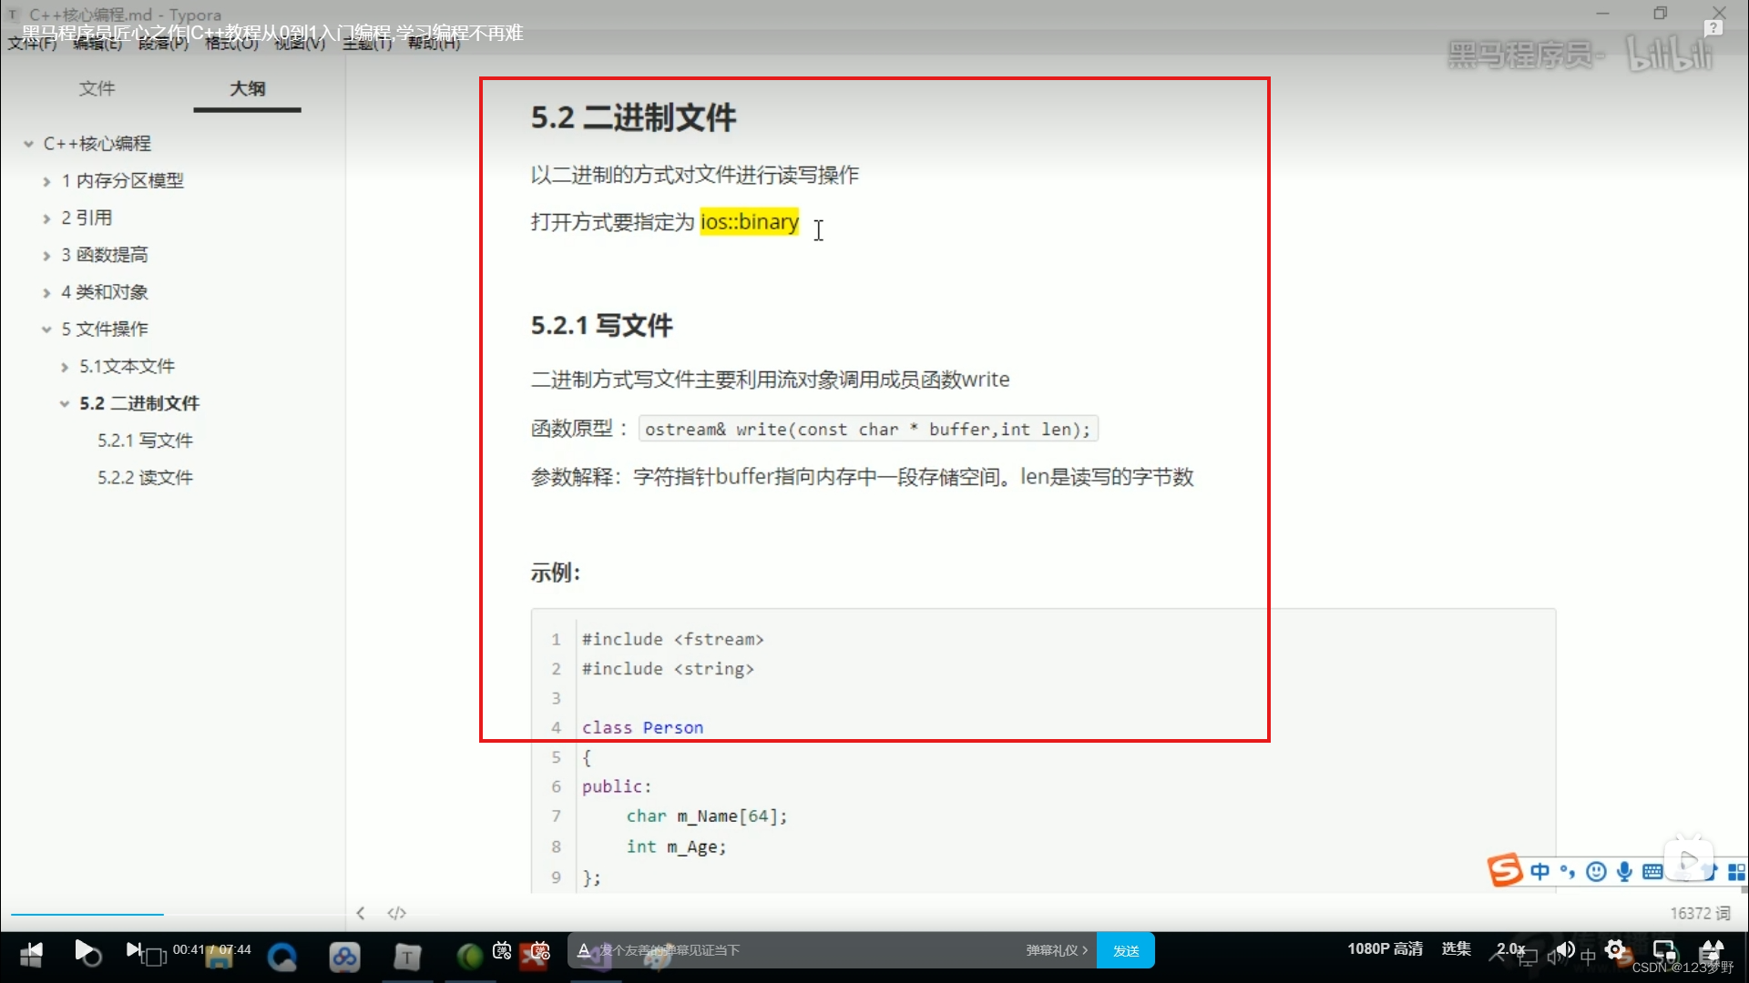Expand the 2 引用 outline node
The width and height of the screenshot is (1749, 983).
[x=46, y=218]
